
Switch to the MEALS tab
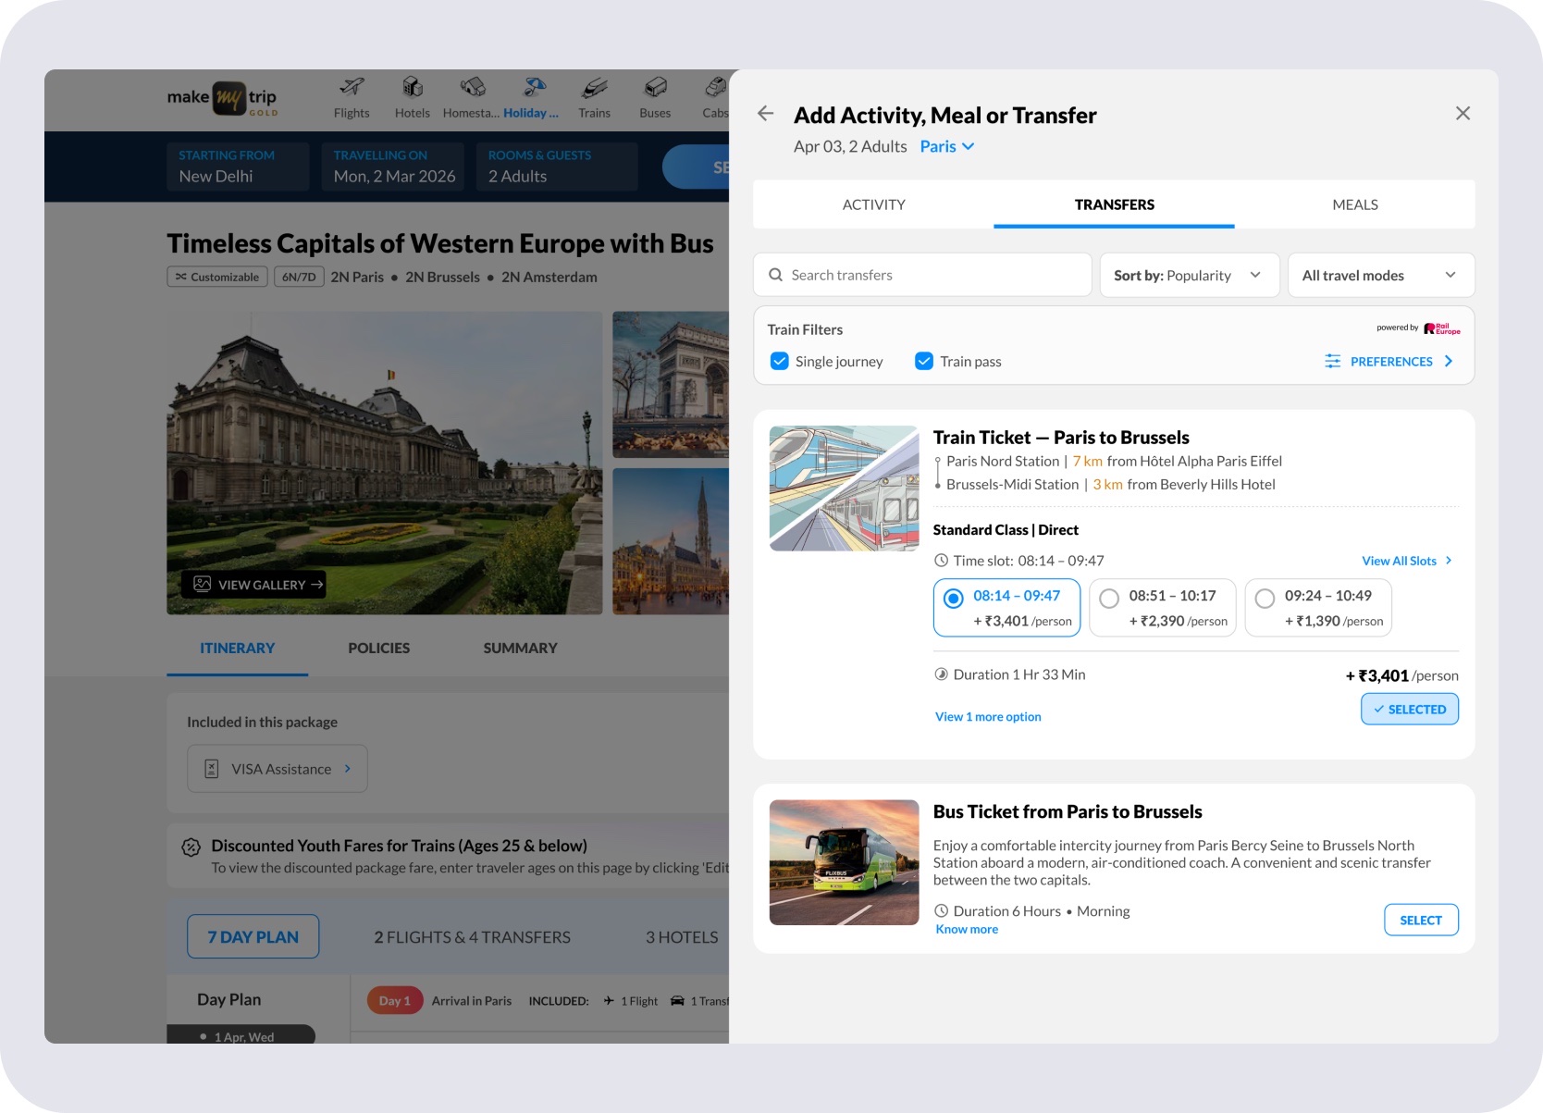tap(1355, 204)
